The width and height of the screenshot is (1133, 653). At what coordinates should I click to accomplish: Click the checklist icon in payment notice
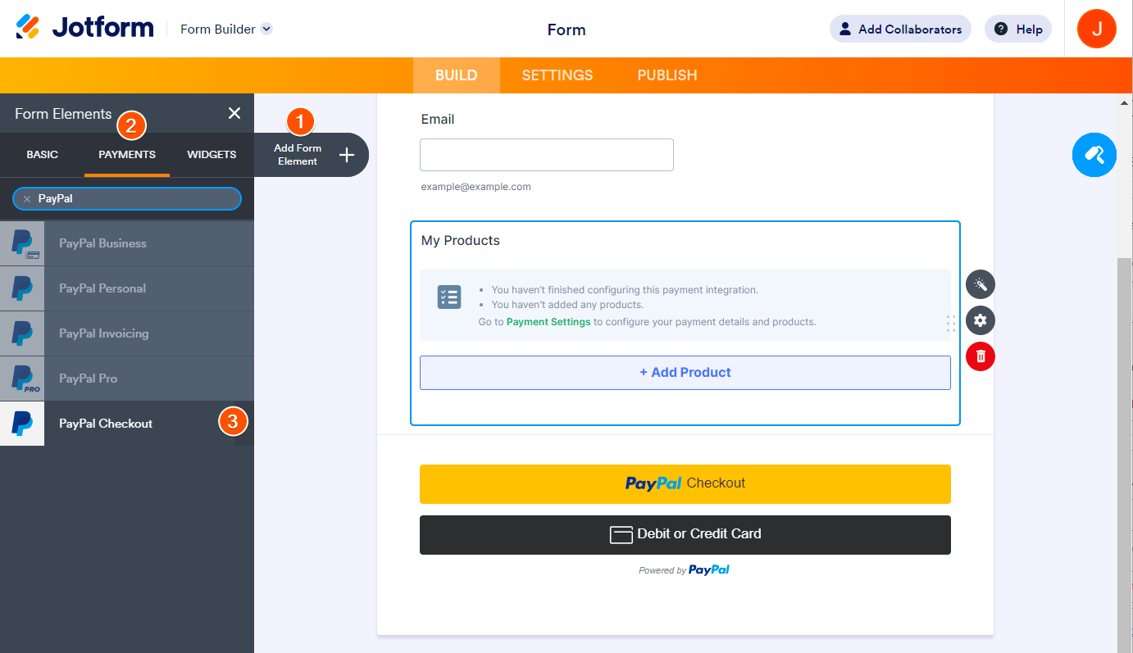(449, 297)
